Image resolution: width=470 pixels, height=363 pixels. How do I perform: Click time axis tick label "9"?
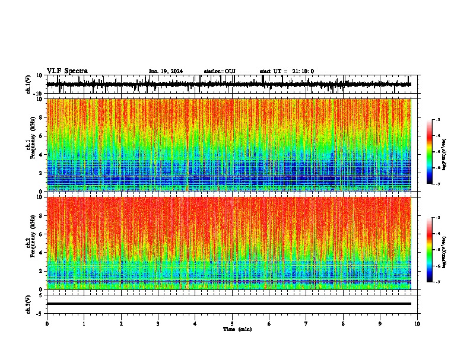tap(380, 324)
